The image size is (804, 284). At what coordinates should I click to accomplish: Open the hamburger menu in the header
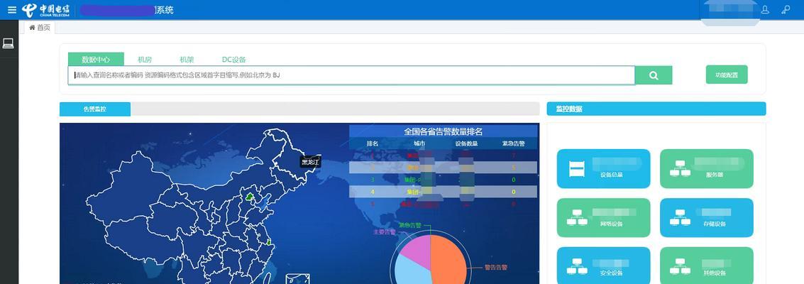click(x=12, y=10)
